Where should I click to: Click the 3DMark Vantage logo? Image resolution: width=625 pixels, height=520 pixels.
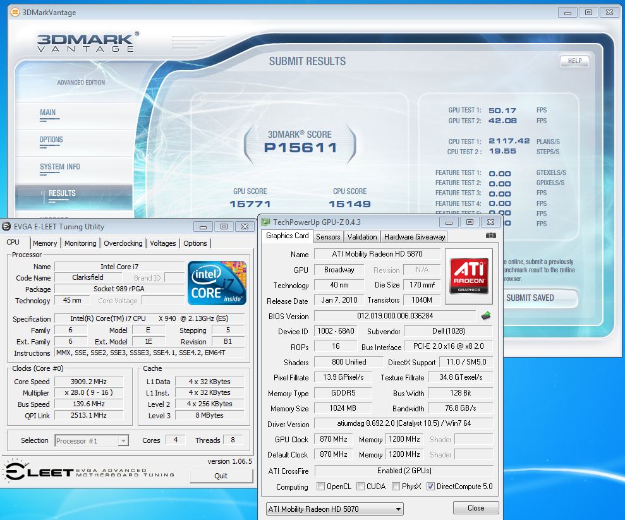[88, 42]
